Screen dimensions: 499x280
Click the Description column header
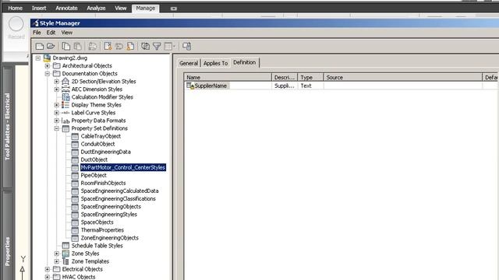(x=285, y=77)
